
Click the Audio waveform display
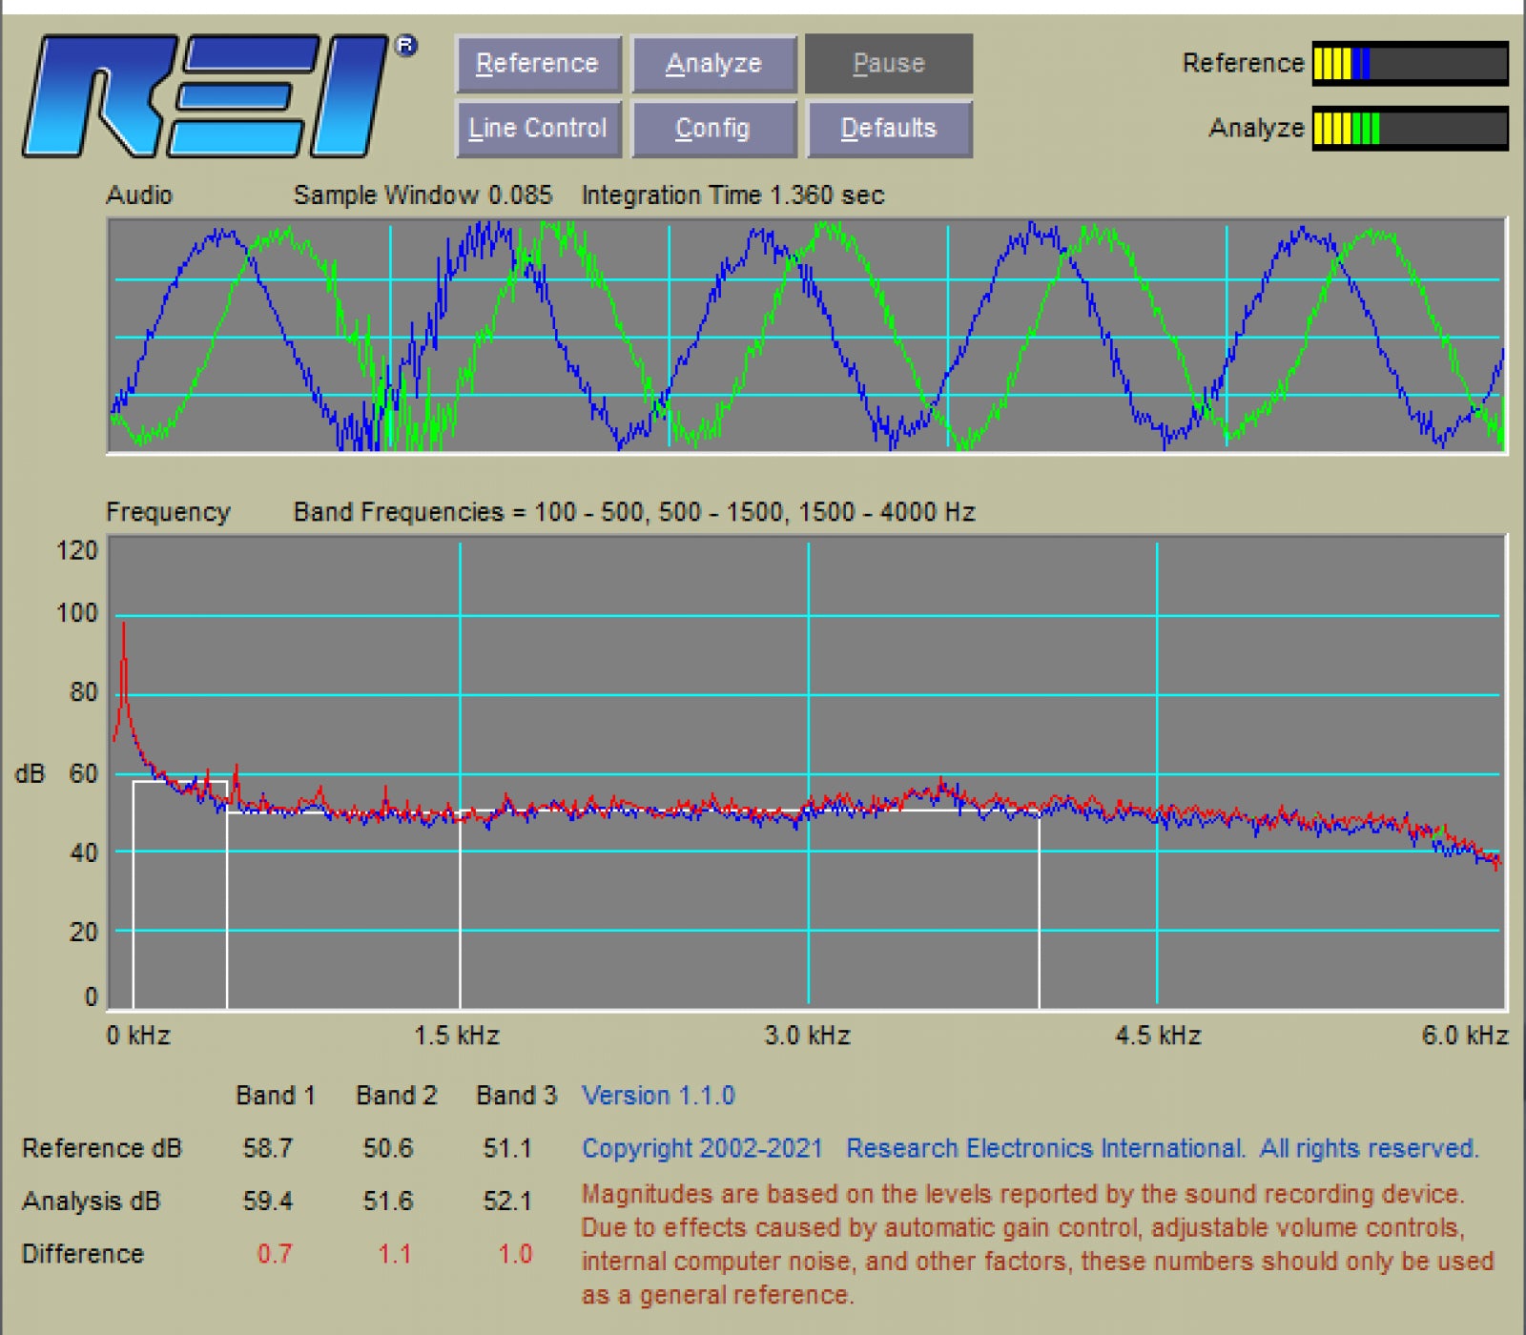coord(807,336)
